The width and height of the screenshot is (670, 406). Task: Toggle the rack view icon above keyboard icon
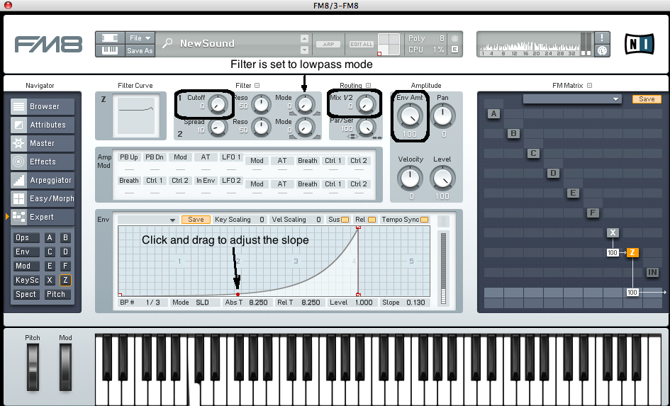point(110,38)
